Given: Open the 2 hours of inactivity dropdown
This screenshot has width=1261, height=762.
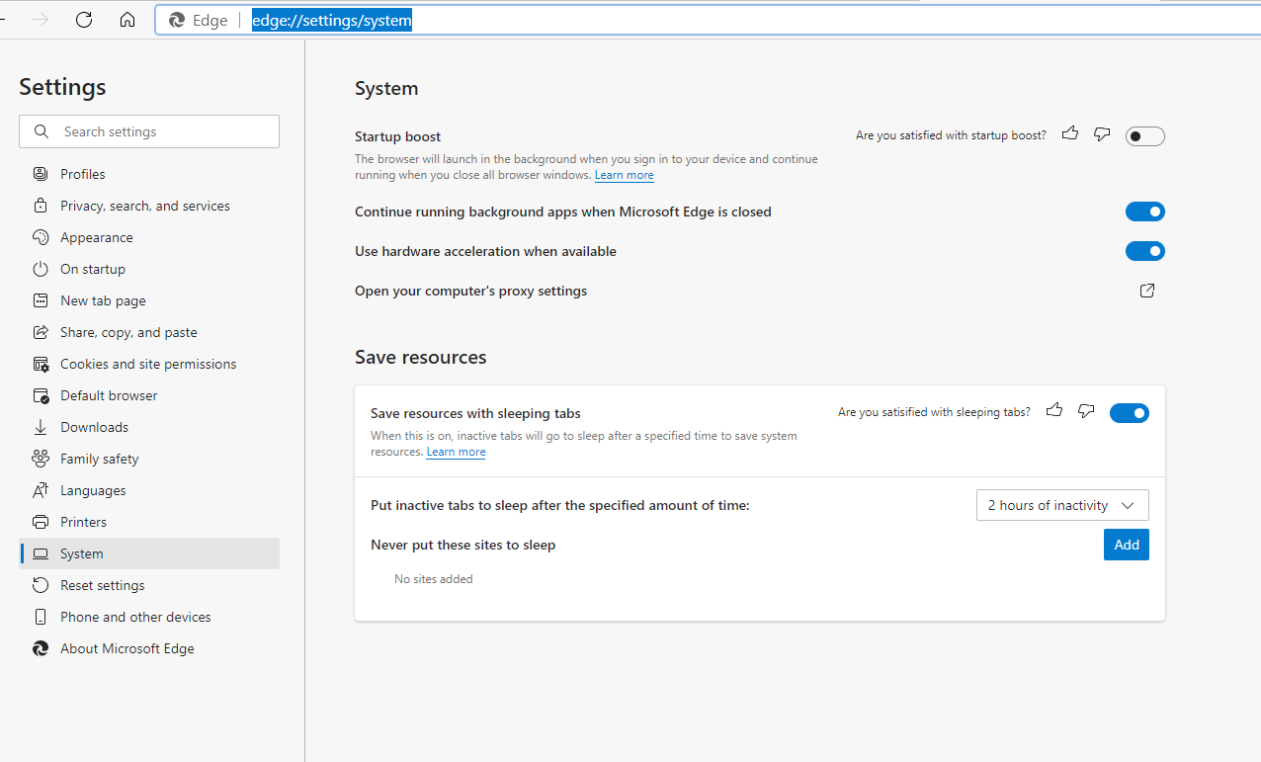Looking at the screenshot, I should click(x=1062, y=505).
